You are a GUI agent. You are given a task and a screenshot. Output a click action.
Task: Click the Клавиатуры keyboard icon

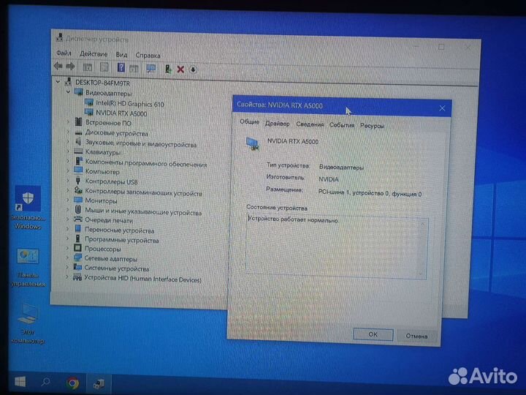click(78, 151)
